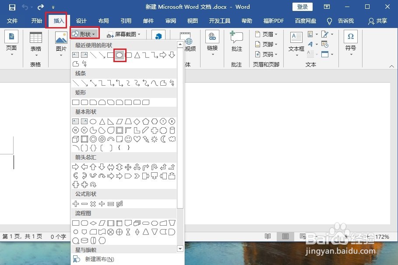Collapse the ribbon with the chevron arrow
This screenshot has width=398, height=265.
click(391, 66)
